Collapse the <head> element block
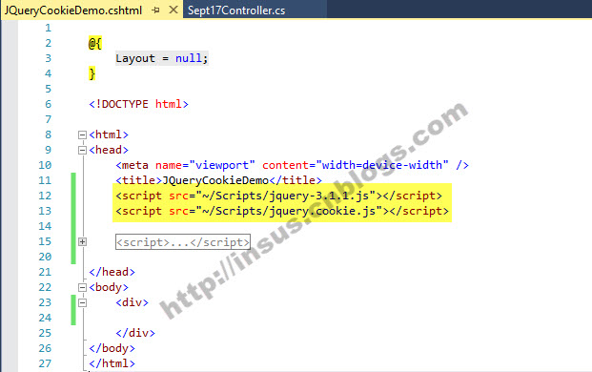Viewport: 592px width, 372px height. [x=82, y=151]
